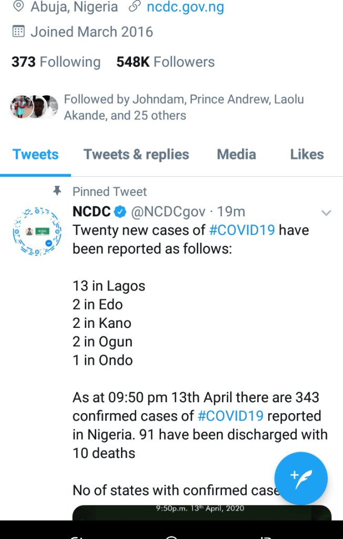Tap the mutual followers avatar cluster
The image size is (343, 539).
pos(34,107)
